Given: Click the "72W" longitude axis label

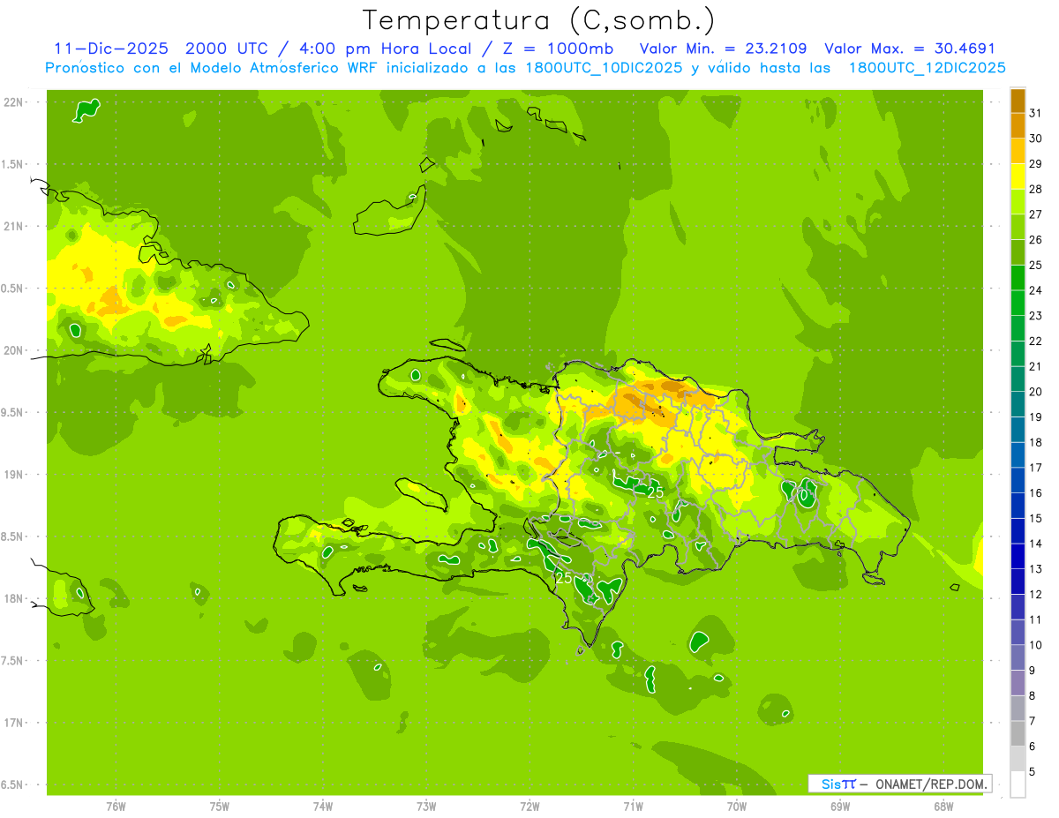Looking at the screenshot, I should (529, 807).
